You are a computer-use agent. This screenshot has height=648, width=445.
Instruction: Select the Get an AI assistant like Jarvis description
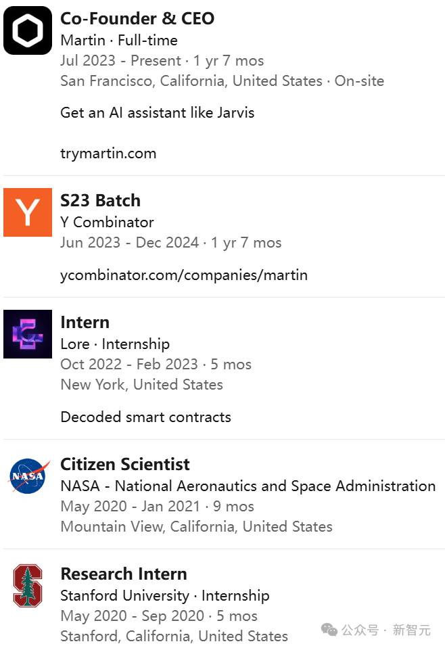pyautogui.click(x=158, y=112)
